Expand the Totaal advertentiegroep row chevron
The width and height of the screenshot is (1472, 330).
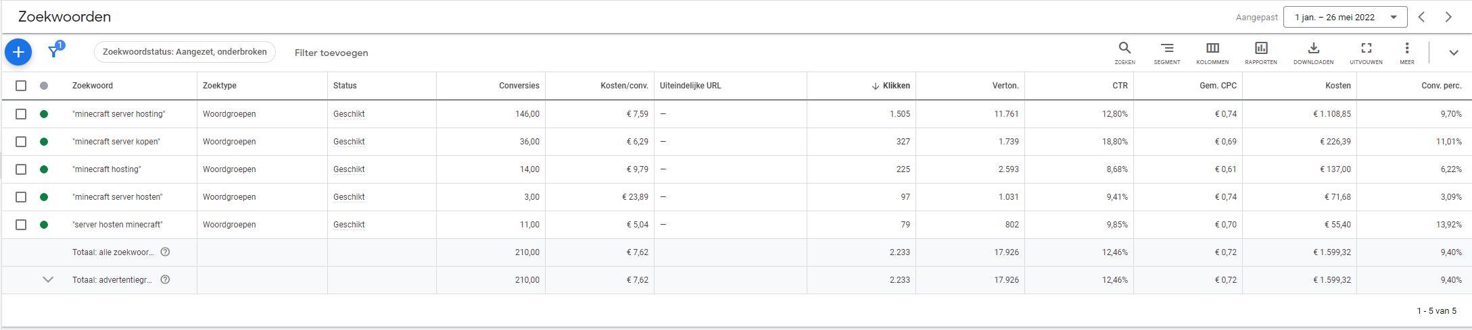click(48, 279)
